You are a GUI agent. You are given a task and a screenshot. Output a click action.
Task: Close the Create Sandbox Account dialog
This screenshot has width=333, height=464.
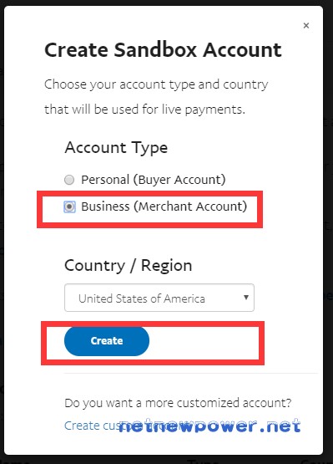[306, 26]
